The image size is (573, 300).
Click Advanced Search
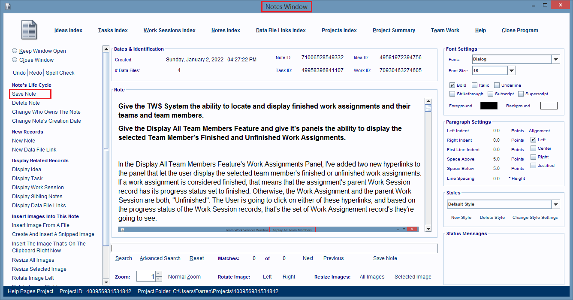coord(160,258)
